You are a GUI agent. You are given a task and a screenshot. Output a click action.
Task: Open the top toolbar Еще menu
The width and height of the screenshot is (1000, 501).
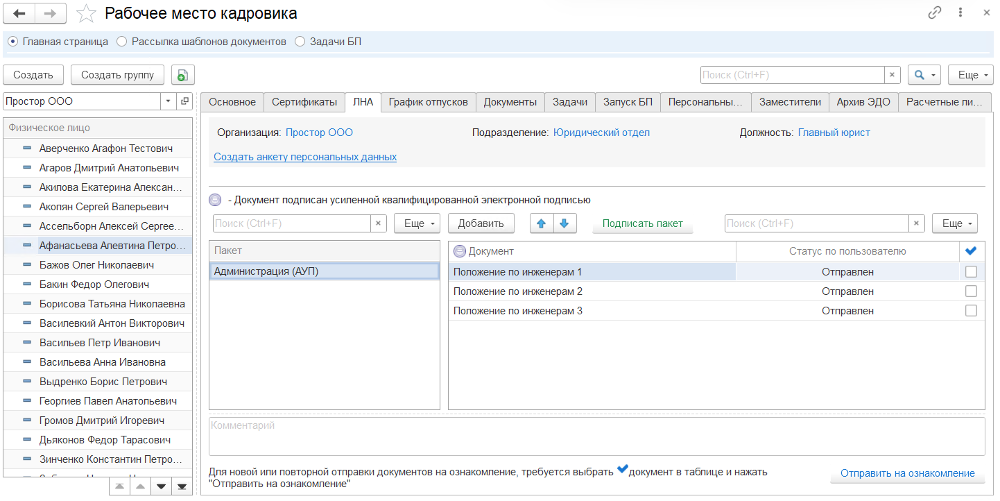tap(971, 75)
